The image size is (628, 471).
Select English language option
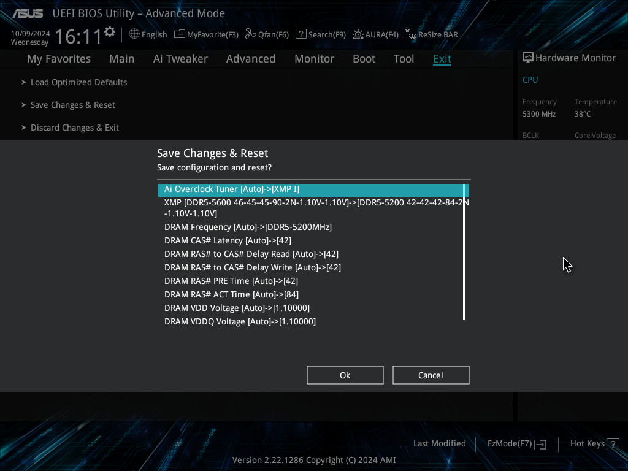pyautogui.click(x=154, y=35)
